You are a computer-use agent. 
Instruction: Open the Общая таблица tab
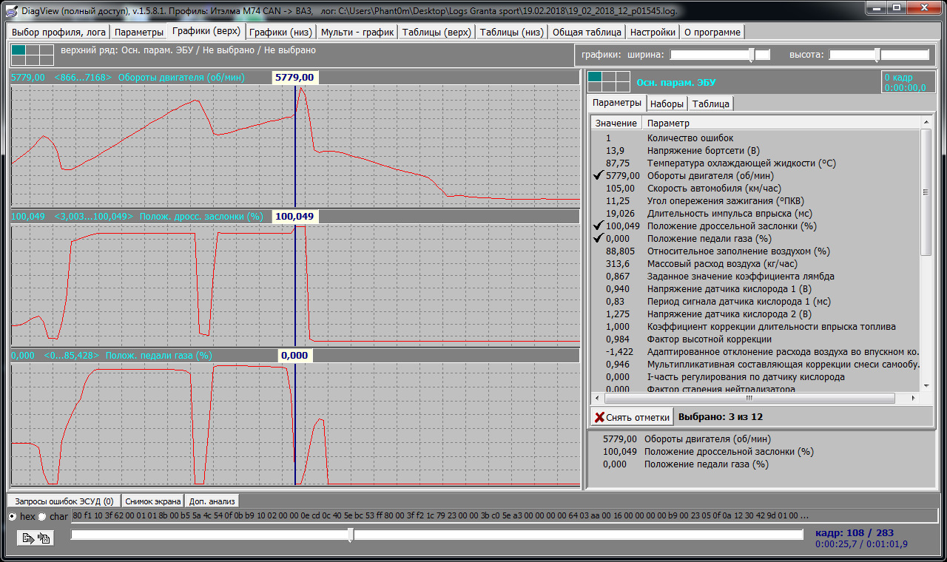[x=587, y=33]
